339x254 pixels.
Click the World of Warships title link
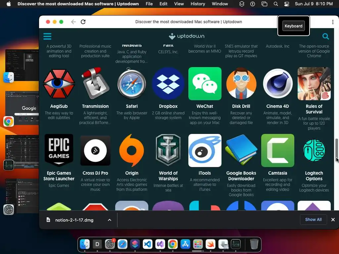[x=168, y=176]
